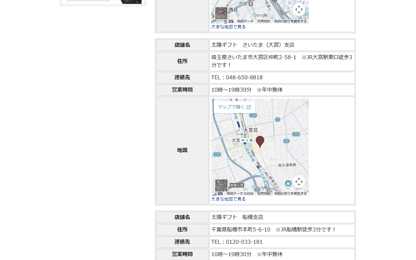416x260 pixels.
Task: Switch top map to satellite thumbnail view
Action: coord(221,13)
